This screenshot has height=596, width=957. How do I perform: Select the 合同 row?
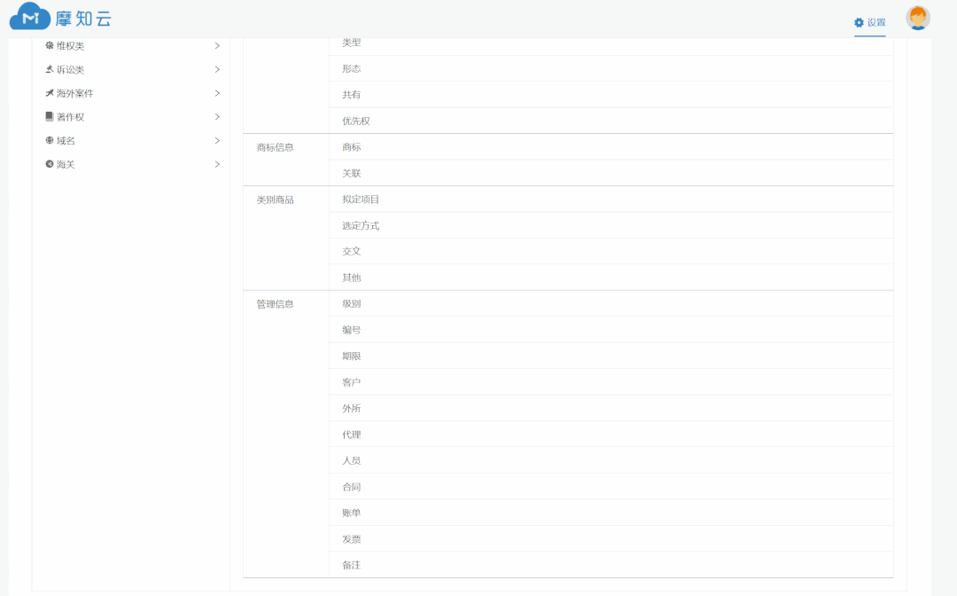(611, 487)
